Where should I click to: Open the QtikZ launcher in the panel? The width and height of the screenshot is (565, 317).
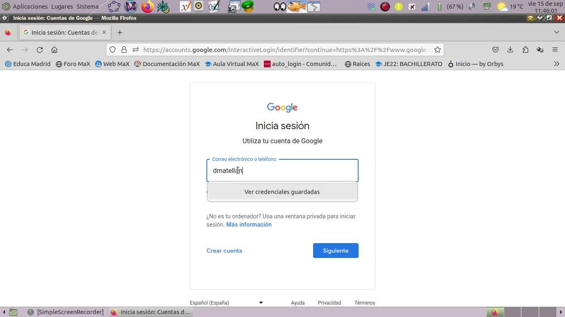point(214,6)
